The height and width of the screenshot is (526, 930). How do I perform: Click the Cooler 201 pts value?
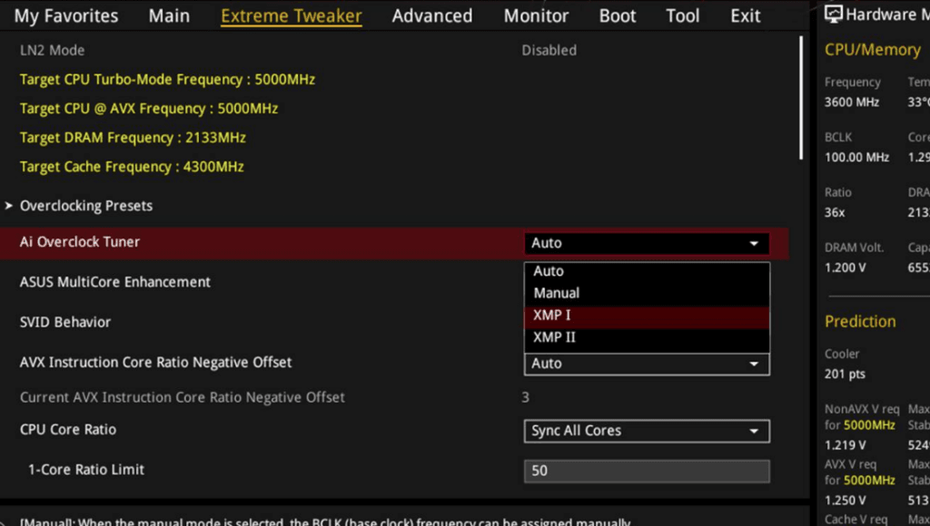click(845, 374)
